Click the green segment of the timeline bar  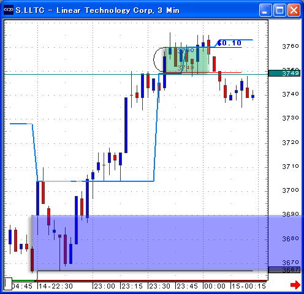23,281
